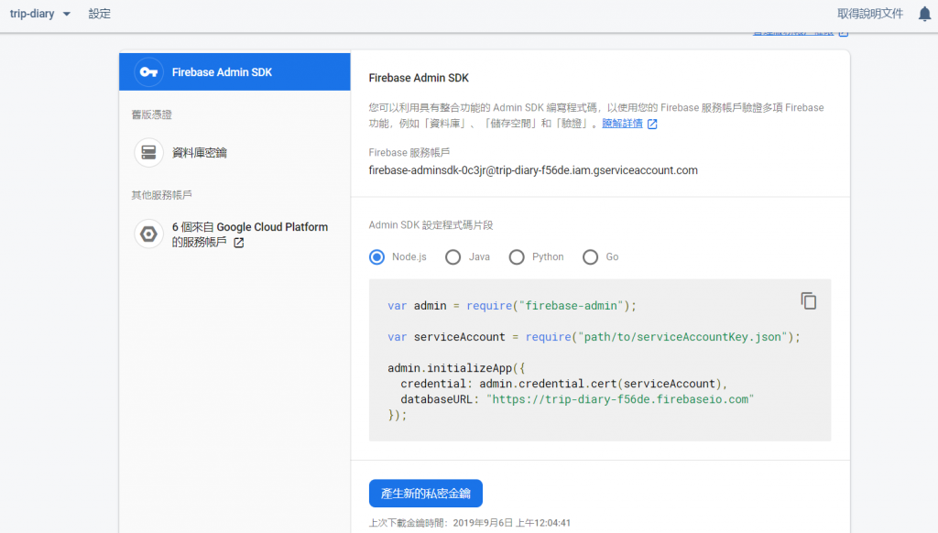Select the Node.js radio button
The height and width of the screenshot is (533, 938).
[376, 257]
